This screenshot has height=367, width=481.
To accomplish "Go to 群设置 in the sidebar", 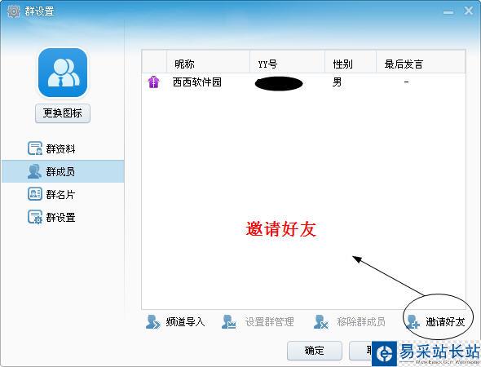I will 63,217.
